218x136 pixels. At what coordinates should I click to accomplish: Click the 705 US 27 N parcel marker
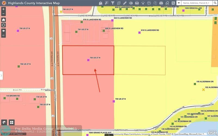(x=114, y=101)
